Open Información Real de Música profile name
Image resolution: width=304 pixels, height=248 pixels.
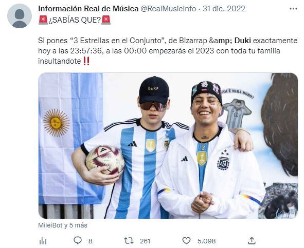tap(88, 9)
